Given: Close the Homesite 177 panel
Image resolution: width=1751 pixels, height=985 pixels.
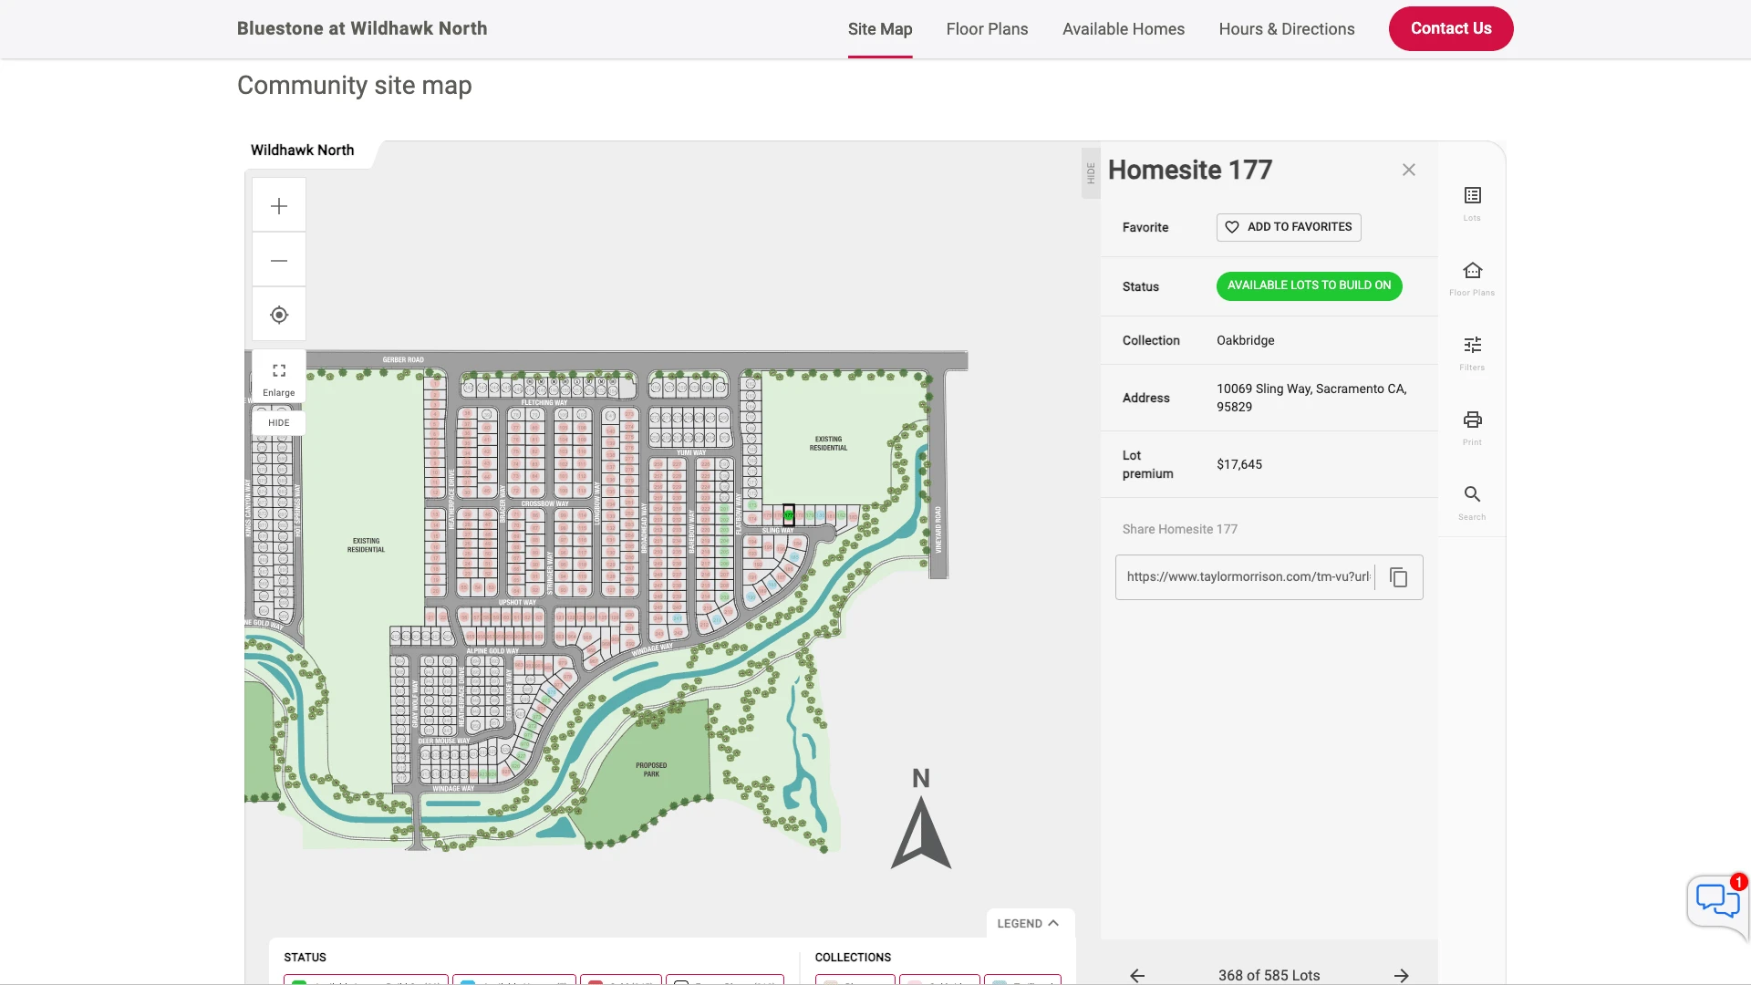Looking at the screenshot, I should 1409,170.
